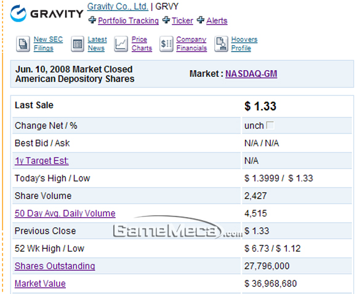
Task: Click the plus icon beside Alerts
Action: click(x=201, y=20)
